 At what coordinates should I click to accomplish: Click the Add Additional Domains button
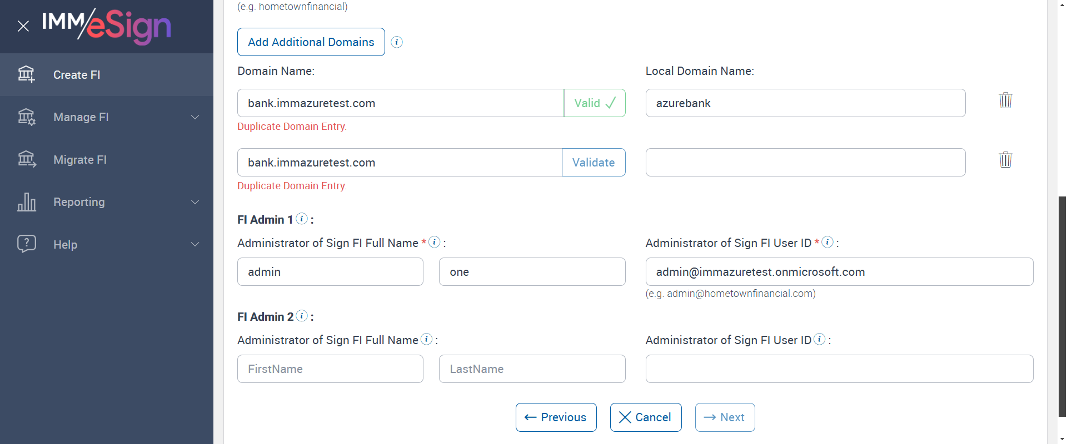(311, 42)
